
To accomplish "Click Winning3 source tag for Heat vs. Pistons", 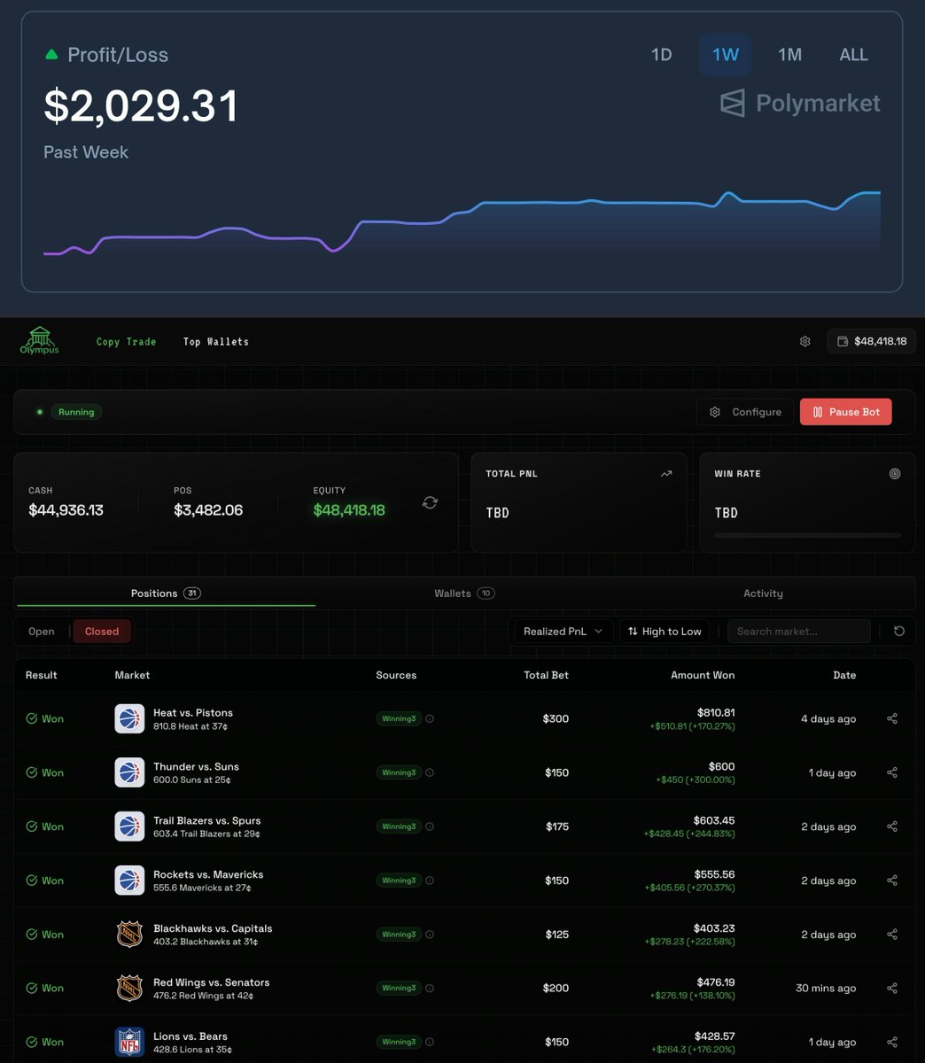I will pyautogui.click(x=399, y=719).
